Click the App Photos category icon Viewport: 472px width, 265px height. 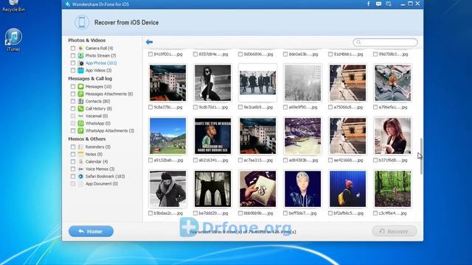click(80, 63)
